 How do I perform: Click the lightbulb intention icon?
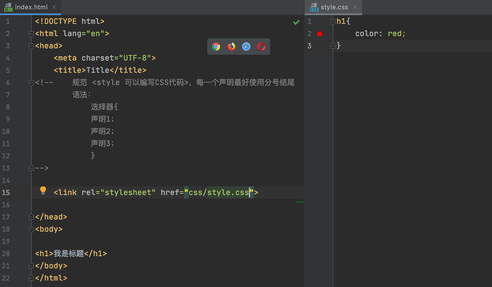(43, 190)
